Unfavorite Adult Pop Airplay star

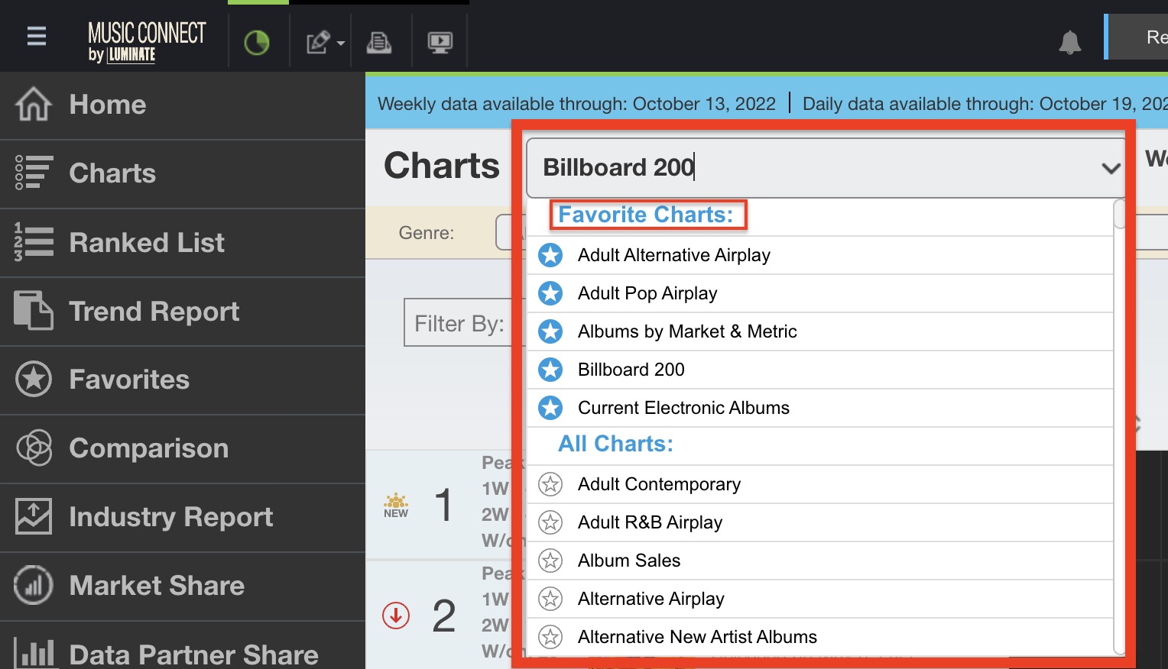pyautogui.click(x=550, y=293)
